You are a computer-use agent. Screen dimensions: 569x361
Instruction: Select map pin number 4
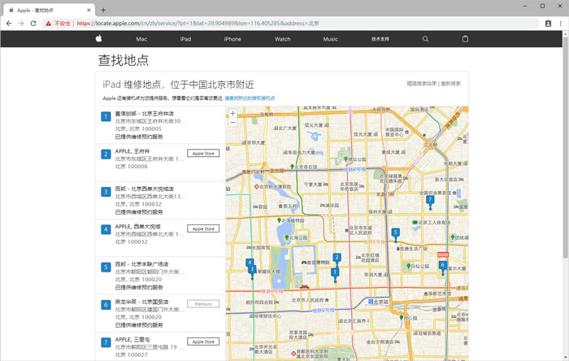pyautogui.click(x=250, y=263)
